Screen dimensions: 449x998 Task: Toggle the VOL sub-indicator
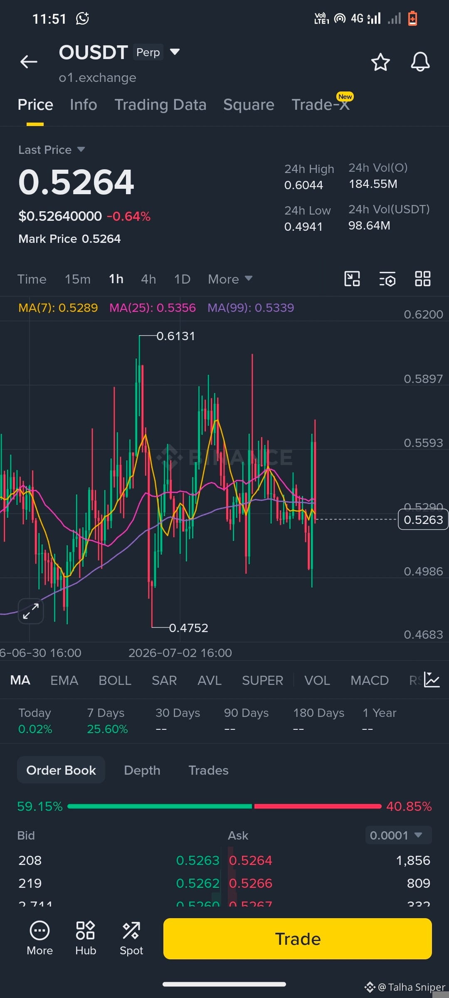317,680
